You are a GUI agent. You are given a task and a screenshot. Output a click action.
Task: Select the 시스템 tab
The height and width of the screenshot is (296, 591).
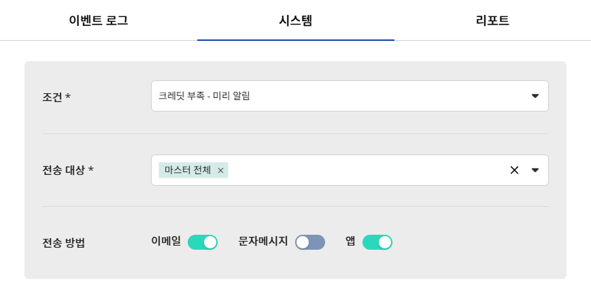(x=295, y=20)
